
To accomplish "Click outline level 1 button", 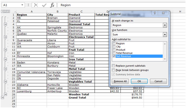I will point(2,12).
